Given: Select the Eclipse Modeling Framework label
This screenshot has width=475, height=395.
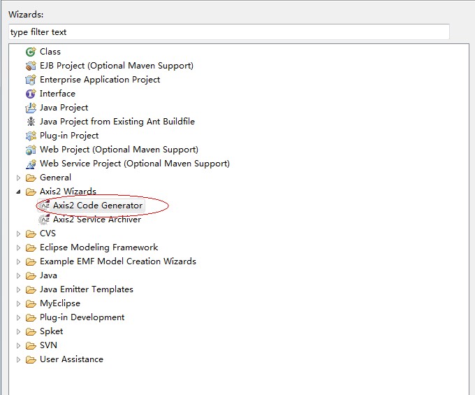Looking at the screenshot, I should [99, 247].
